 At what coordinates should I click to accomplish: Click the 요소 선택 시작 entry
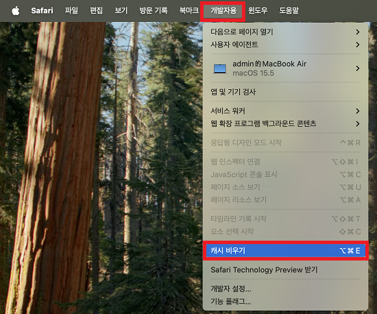285,232
